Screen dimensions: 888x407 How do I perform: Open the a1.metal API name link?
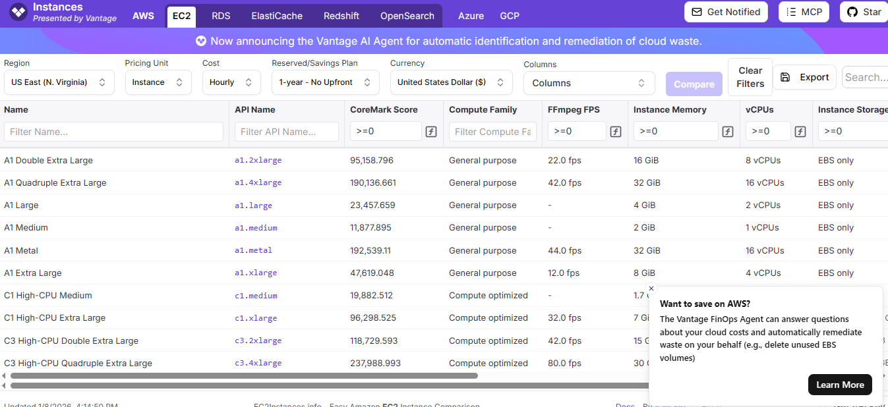[253, 250]
